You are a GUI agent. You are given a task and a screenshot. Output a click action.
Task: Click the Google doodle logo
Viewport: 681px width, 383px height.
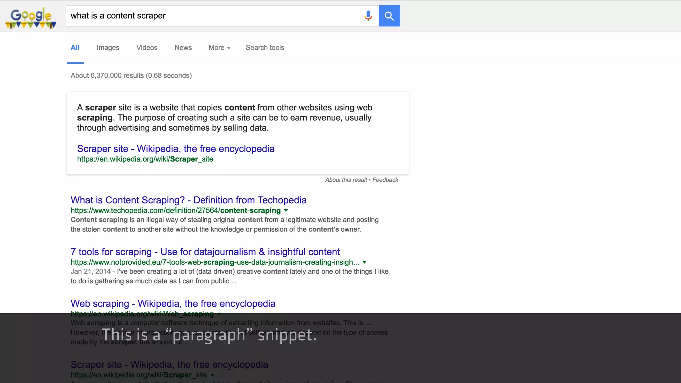click(31, 18)
